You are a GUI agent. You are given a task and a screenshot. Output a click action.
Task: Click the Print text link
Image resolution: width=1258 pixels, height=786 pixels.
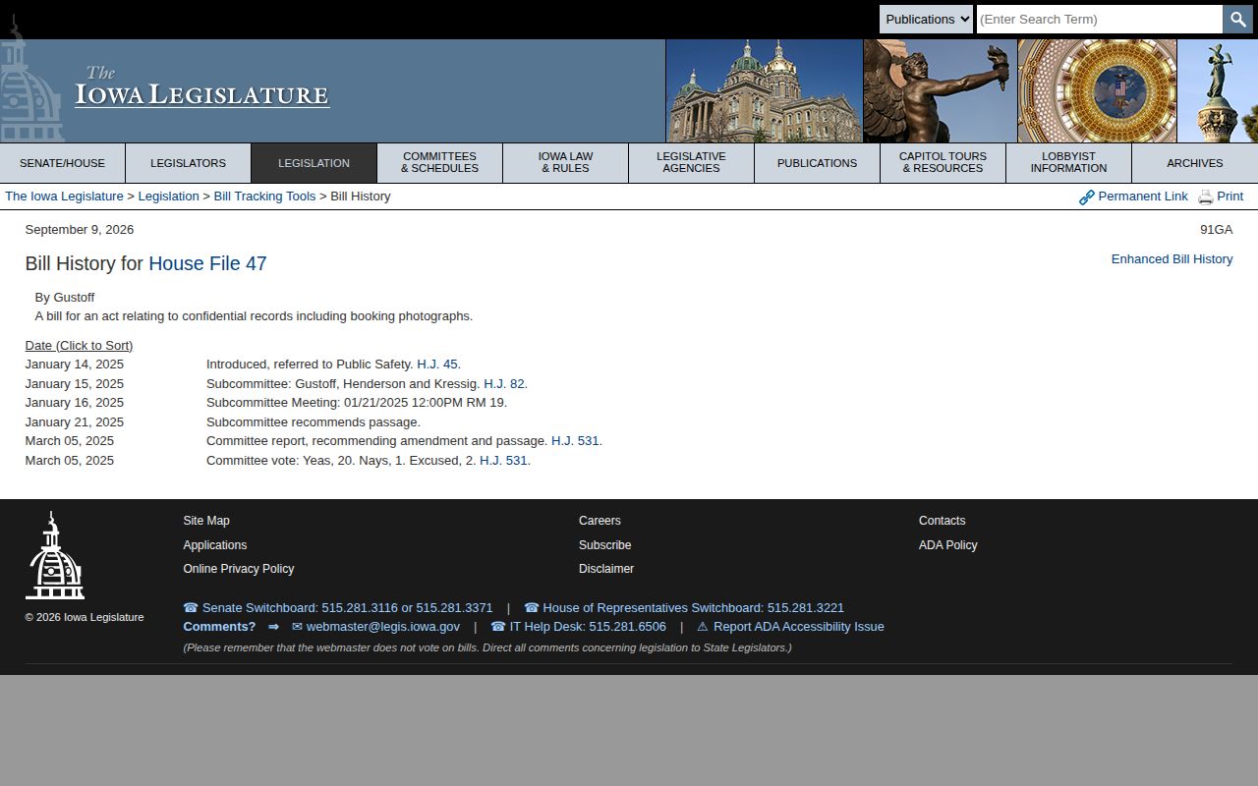pyautogui.click(x=1229, y=196)
